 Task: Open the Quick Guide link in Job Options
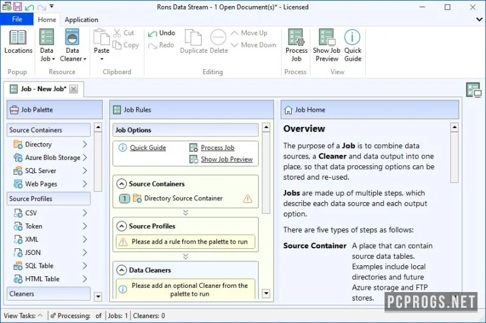point(148,148)
